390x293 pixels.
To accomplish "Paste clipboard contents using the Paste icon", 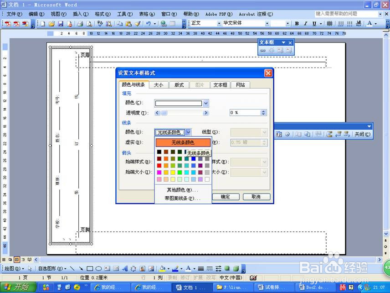I will 128,24.
